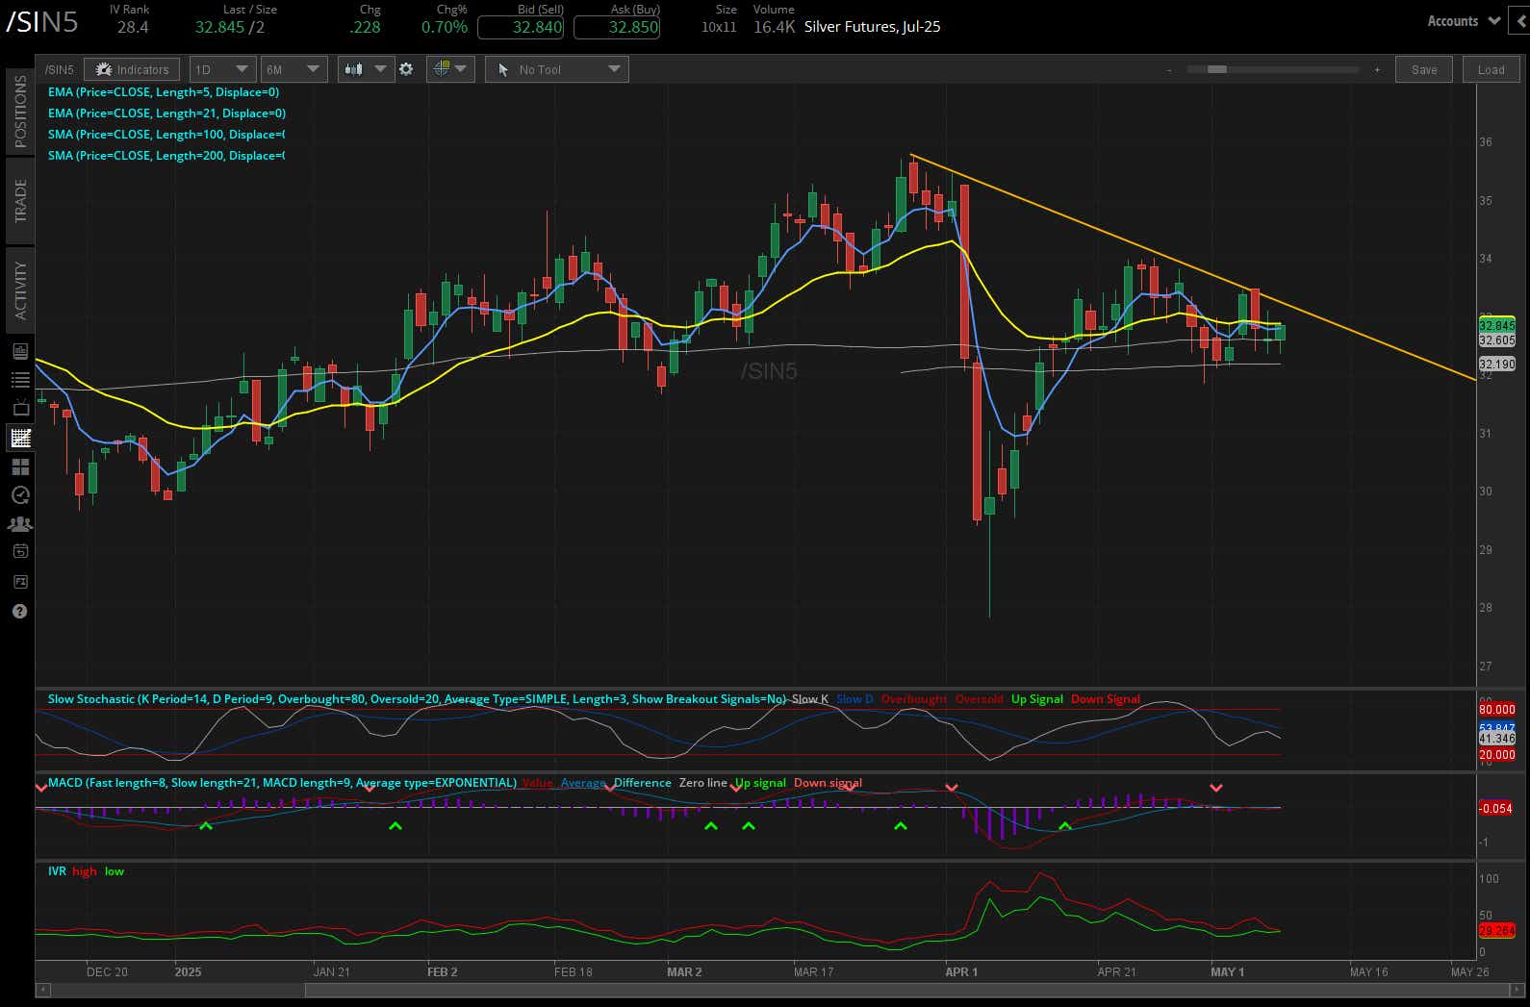Click the MACD study title
The image size is (1530, 1007).
pos(282,783)
